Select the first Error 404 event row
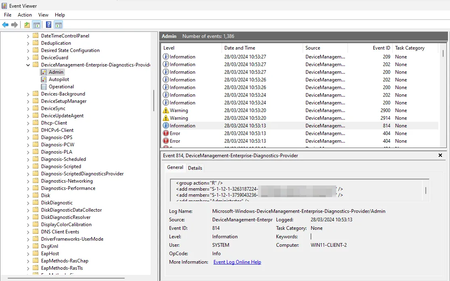The width and height of the screenshot is (450, 281). pos(299,133)
